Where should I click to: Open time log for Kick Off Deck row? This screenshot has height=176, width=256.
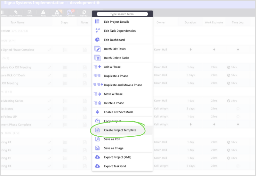tap(232, 75)
